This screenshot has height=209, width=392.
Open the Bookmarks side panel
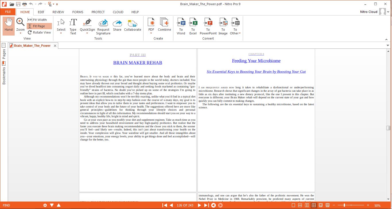[x=4, y=73]
